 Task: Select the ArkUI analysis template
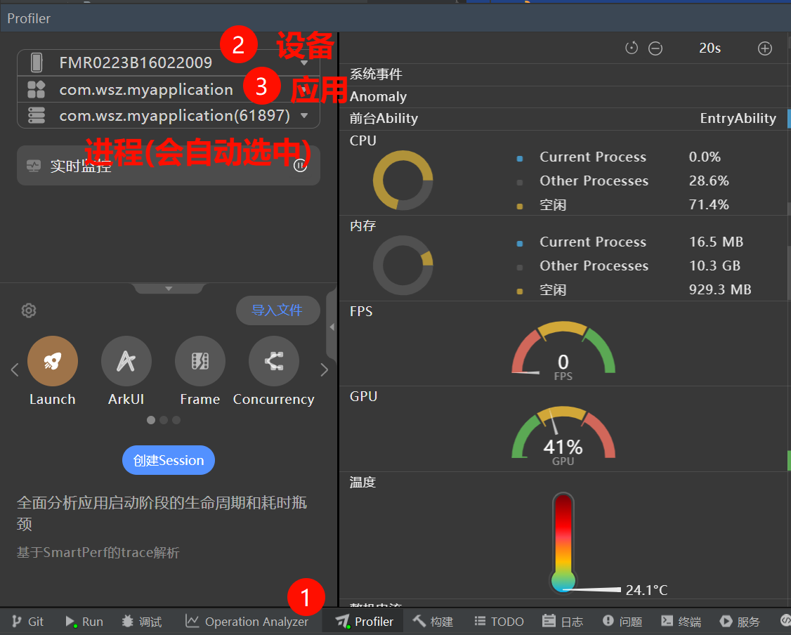tap(126, 361)
